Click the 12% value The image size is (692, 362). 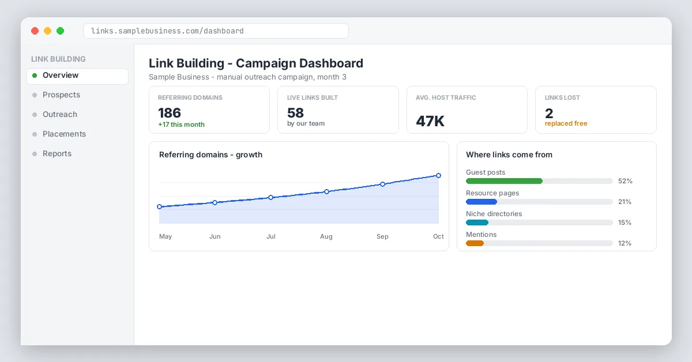625,243
